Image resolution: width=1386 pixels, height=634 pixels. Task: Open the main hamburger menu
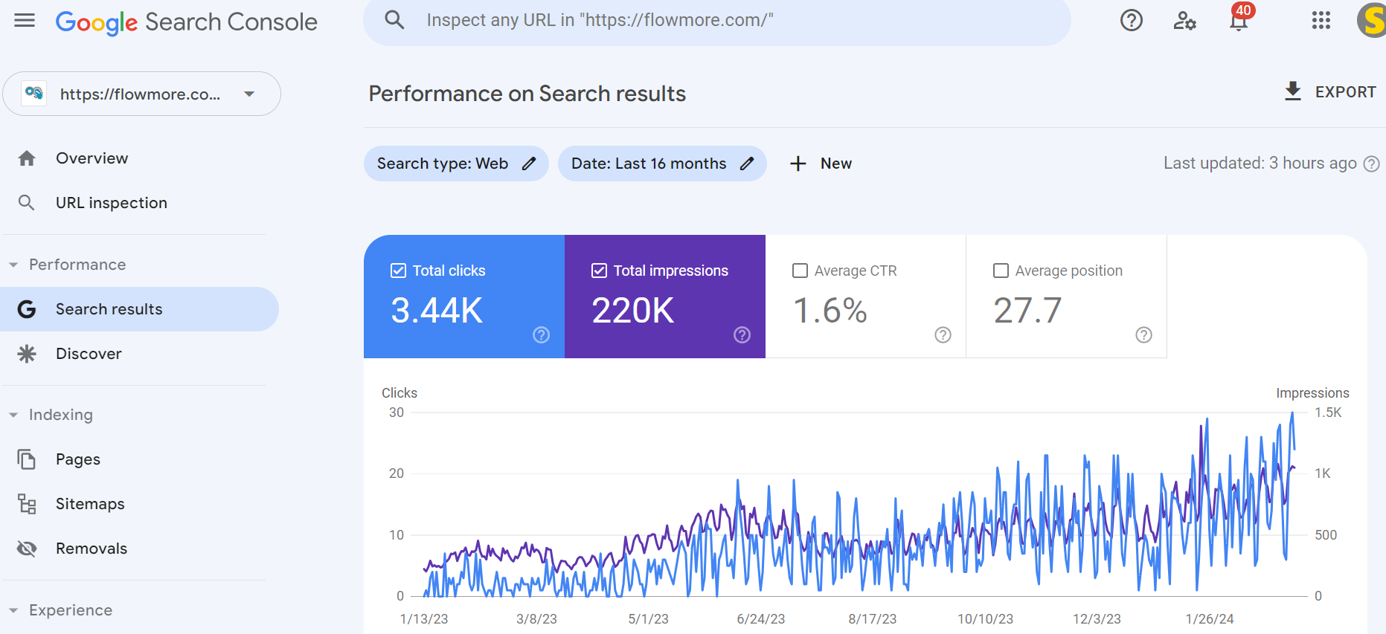25,20
